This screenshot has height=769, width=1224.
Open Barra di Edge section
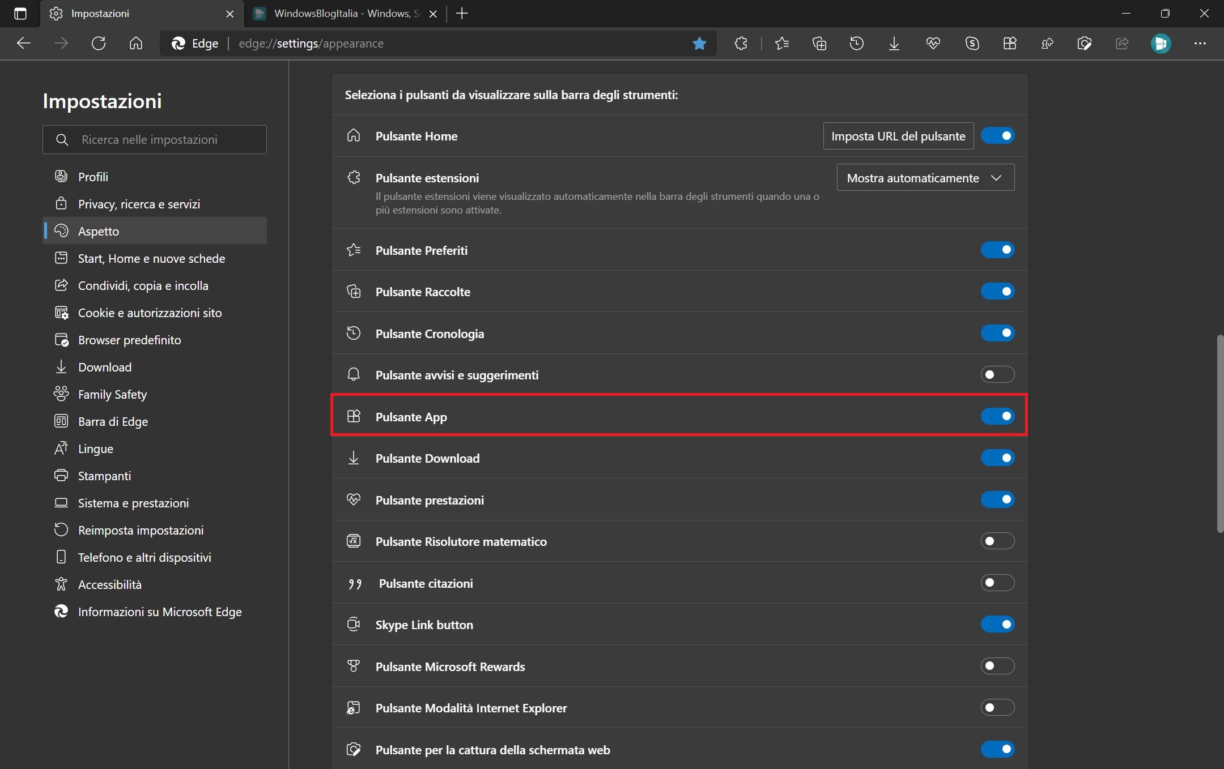click(155, 421)
